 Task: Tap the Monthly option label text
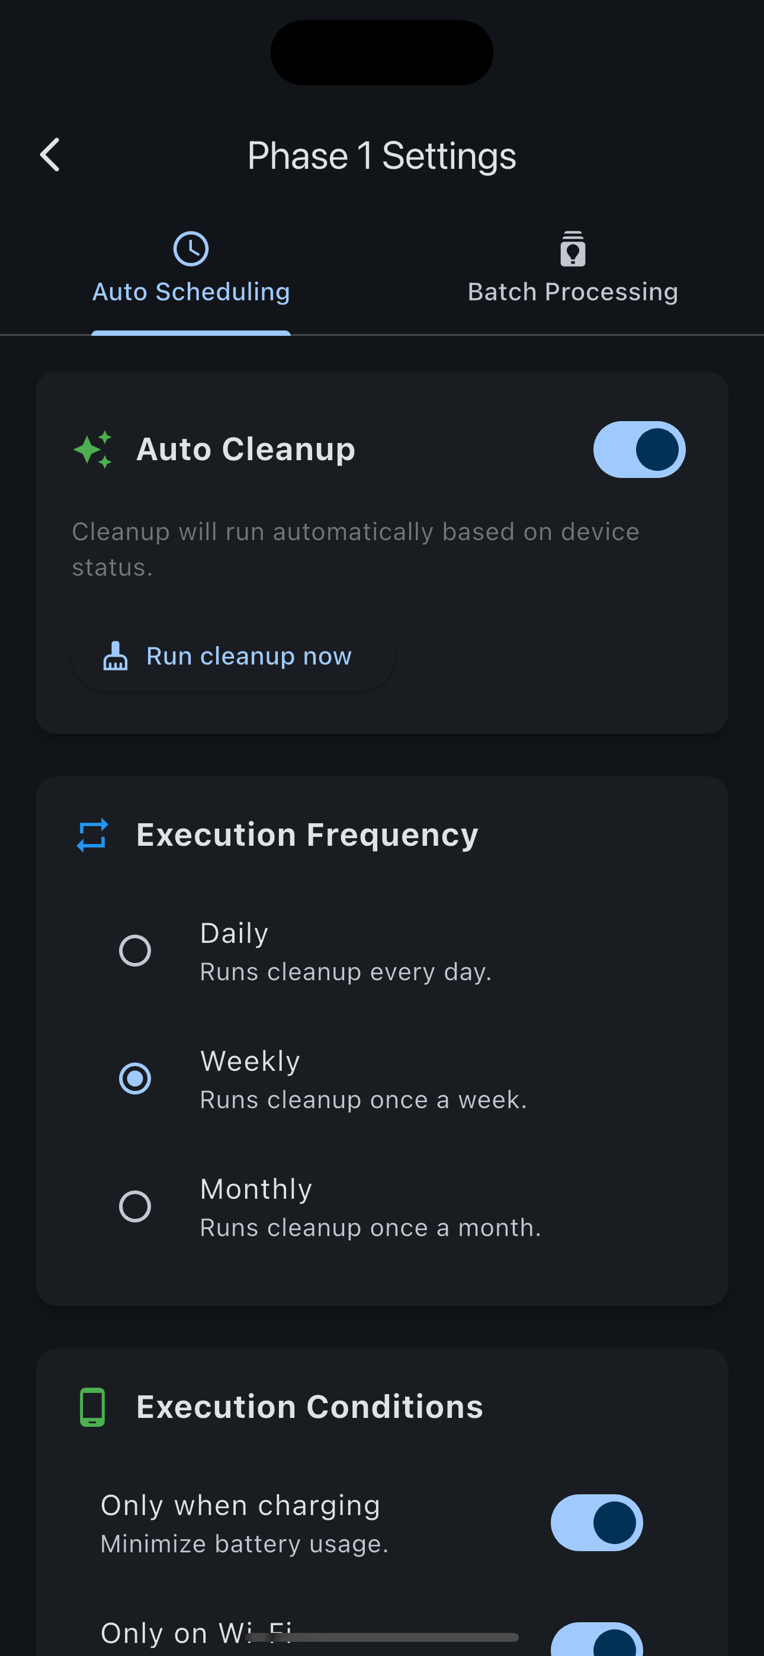pos(256,1189)
